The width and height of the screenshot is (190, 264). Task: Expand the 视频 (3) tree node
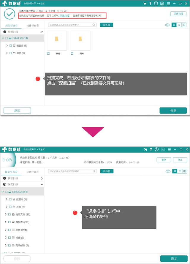[x=6, y=238]
